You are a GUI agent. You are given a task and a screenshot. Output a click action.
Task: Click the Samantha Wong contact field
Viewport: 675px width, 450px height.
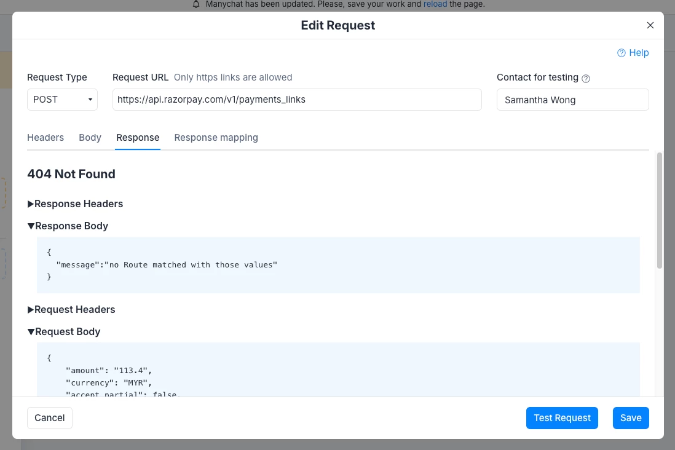[572, 100]
